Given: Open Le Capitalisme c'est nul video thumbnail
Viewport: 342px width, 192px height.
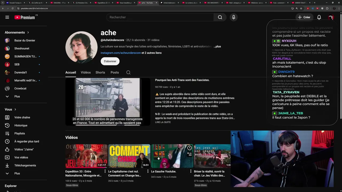Looking at the screenshot, I should (x=129, y=156).
